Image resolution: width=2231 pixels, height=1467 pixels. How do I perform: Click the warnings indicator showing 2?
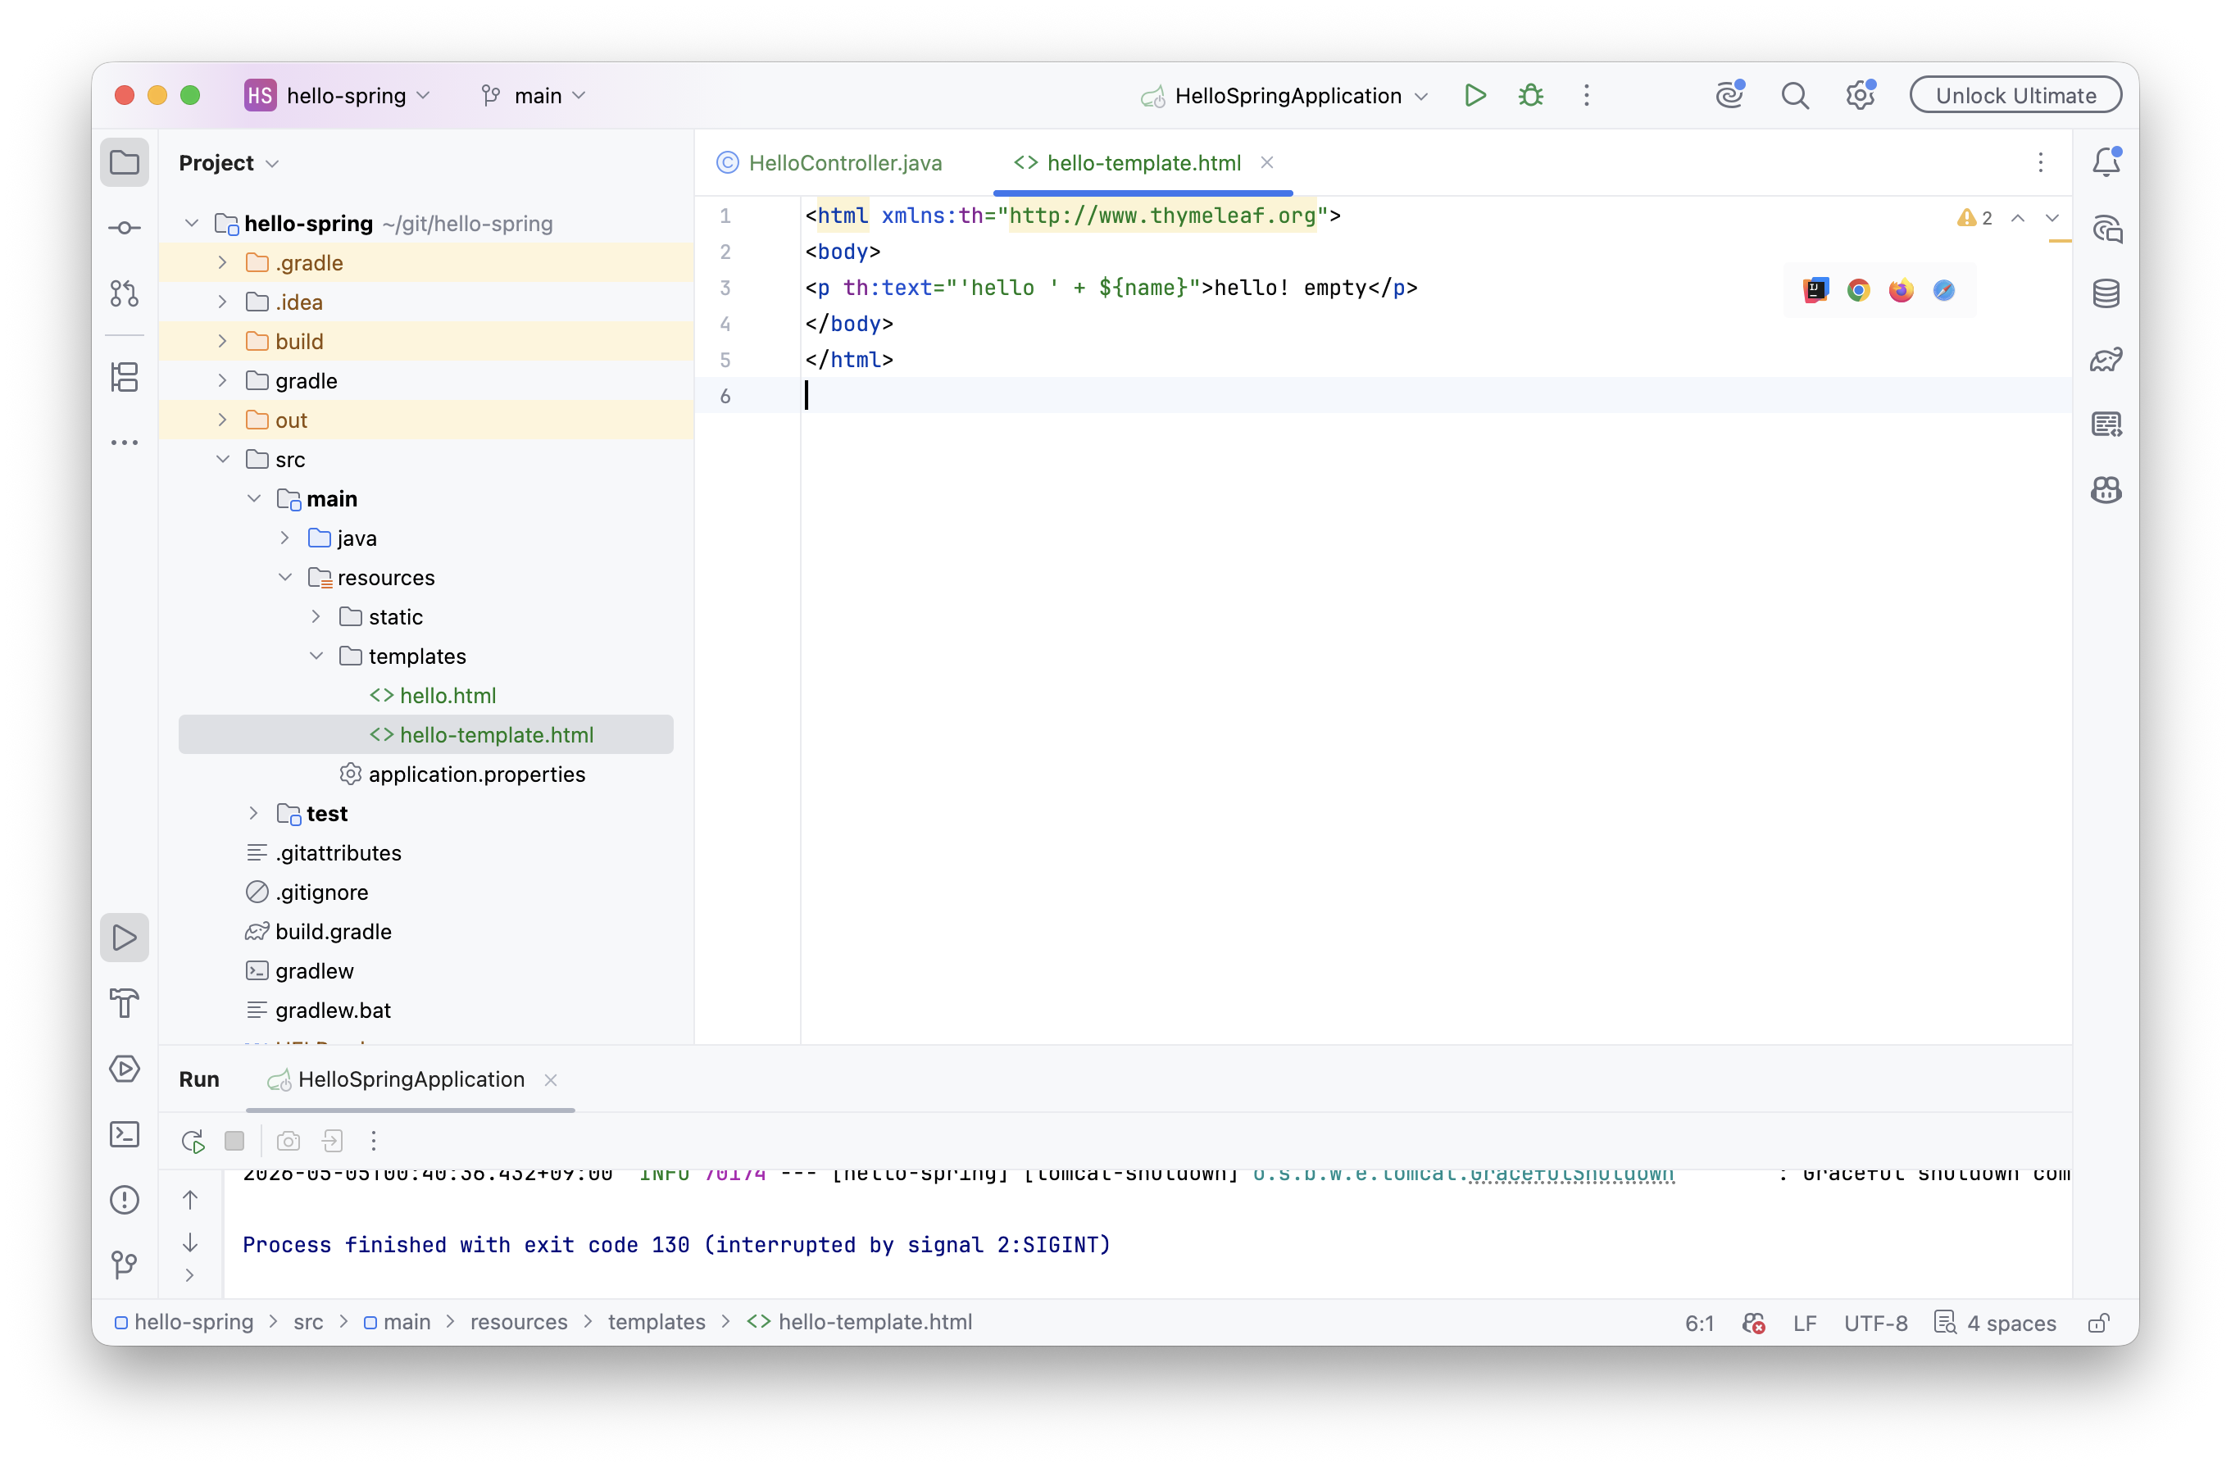click(1974, 218)
